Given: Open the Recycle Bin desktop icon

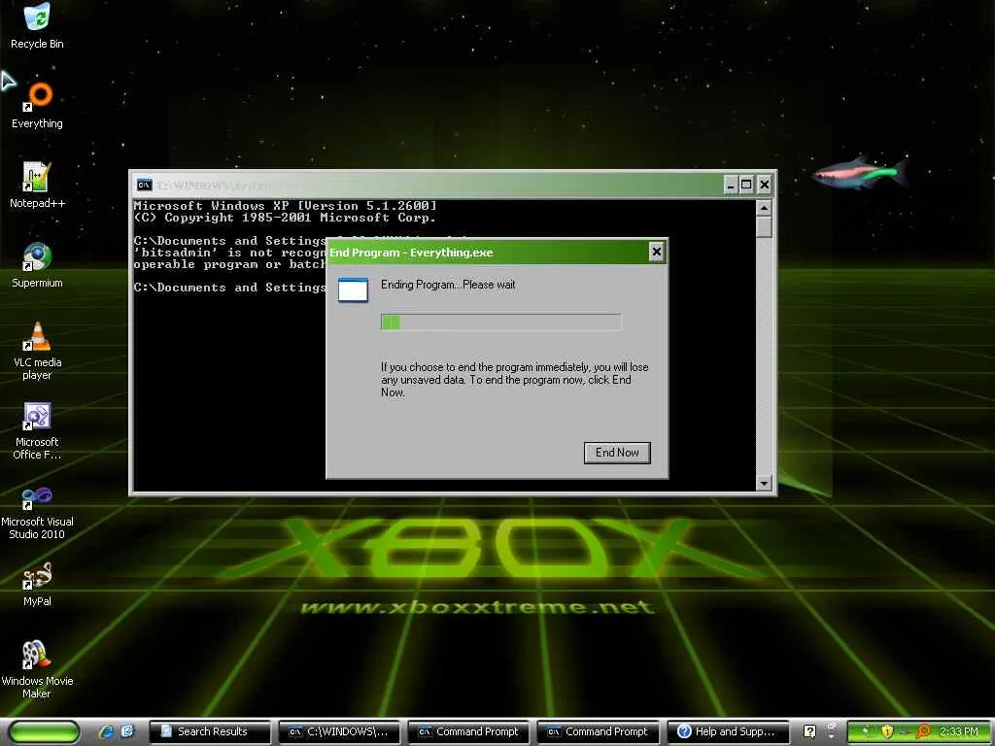Looking at the screenshot, I should [x=37, y=25].
